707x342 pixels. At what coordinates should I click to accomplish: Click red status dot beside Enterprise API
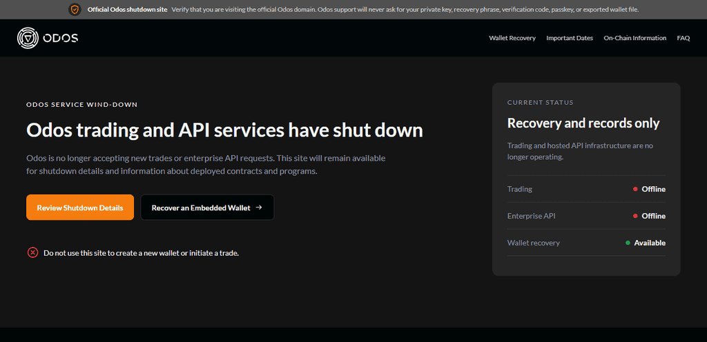click(635, 216)
